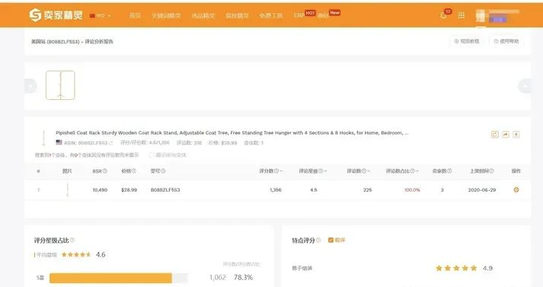Sort by 评论数 column arrow

pyautogui.click(x=369, y=171)
